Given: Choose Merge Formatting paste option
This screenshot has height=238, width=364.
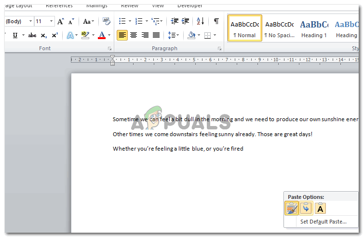Looking at the screenshot, I should [306, 208].
